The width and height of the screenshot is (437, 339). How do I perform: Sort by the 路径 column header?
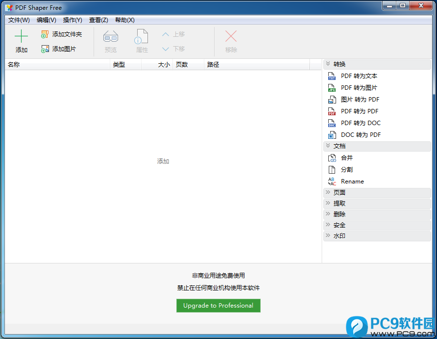click(256, 64)
